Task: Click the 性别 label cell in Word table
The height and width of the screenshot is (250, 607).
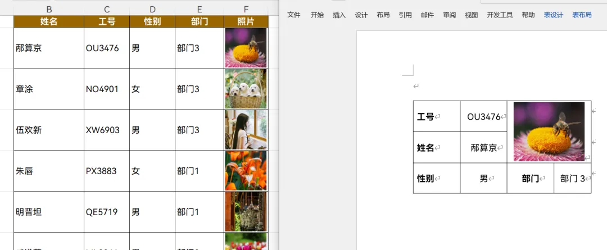Action: click(437, 179)
